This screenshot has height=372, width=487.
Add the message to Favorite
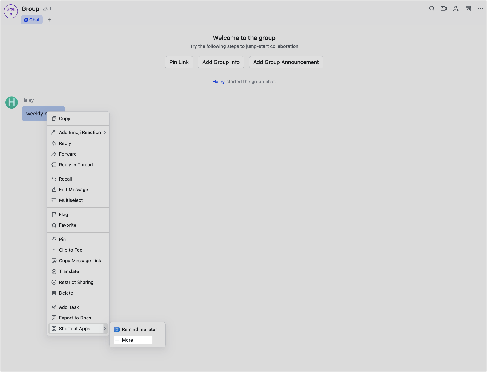click(78, 225)
